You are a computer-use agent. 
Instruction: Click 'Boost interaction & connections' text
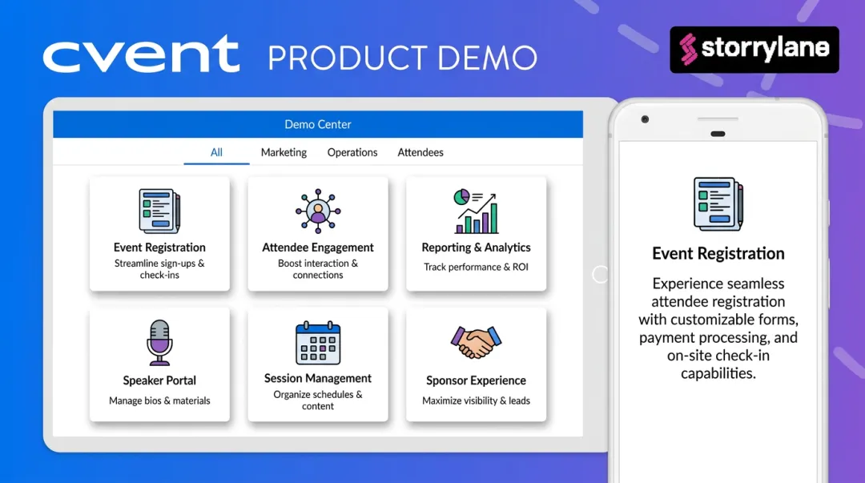[x=318, y=269]
